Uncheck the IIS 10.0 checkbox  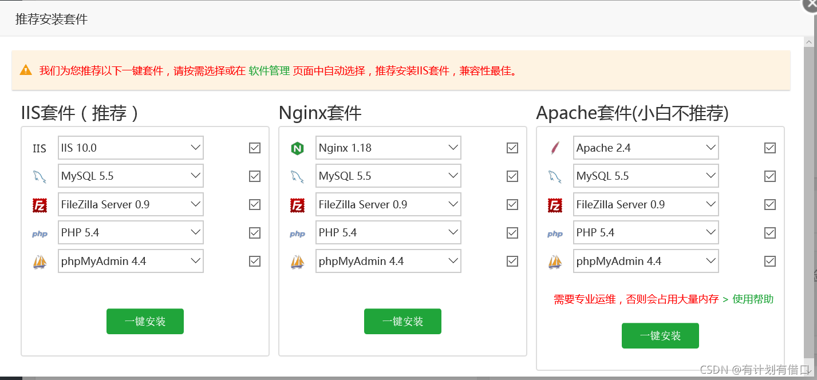pyautogui.click(x=255, y=148)
